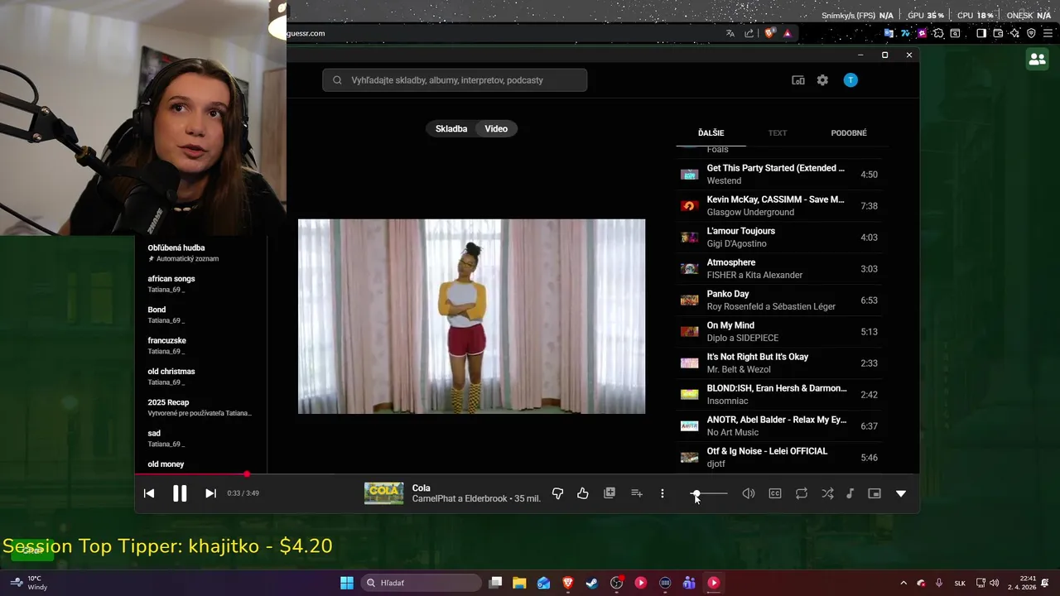Image resolution: width=1060 pixels, height=596 pixels.
Task: Mute audio with the speaker icon
Action: point(749,493)
